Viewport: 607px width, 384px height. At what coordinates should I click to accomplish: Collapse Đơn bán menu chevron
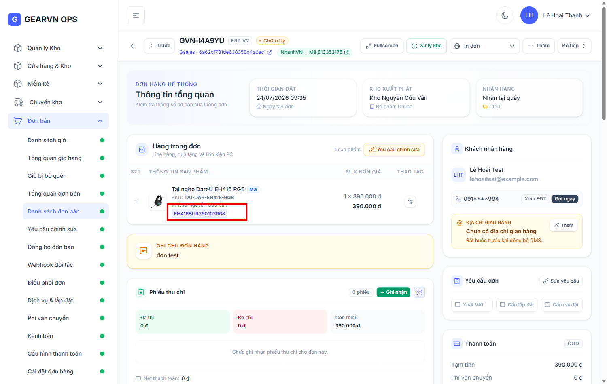pos(100,121)
